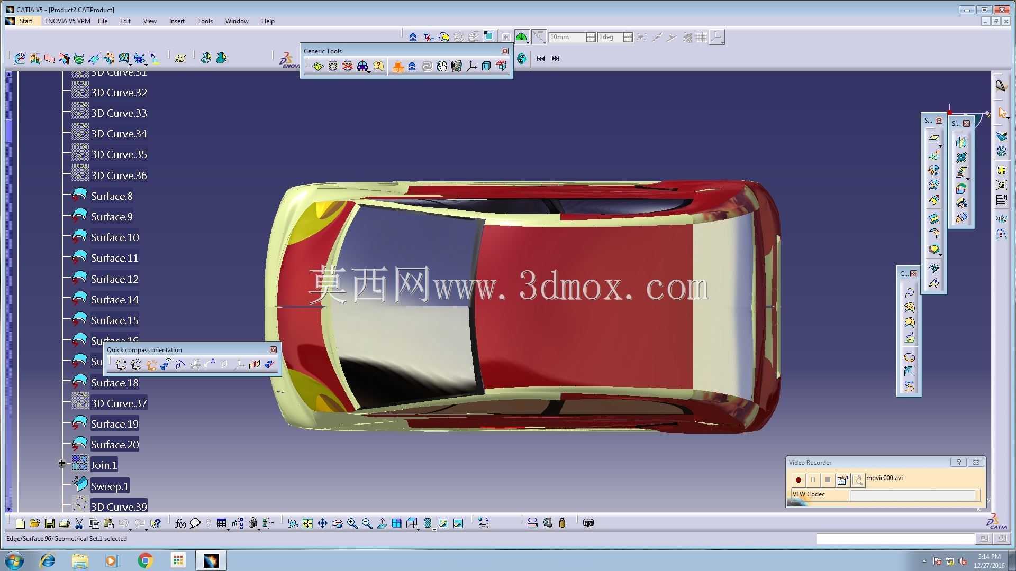Open Internet Explorer from taskbar
The height and width of the screenshot is (571, 1016).
pos(47,560)
